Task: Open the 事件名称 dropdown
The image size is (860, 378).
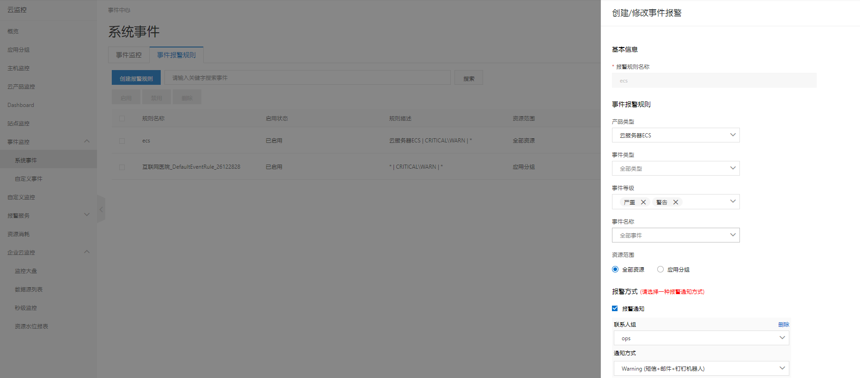Action: click(675, 235)
